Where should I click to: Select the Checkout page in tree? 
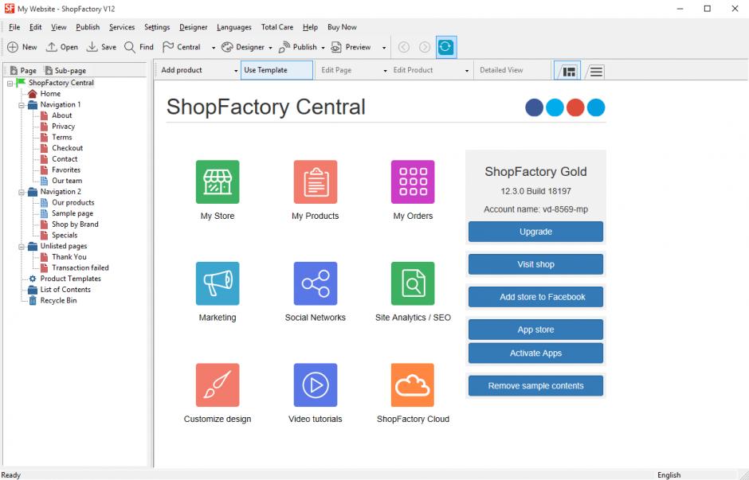68,148
